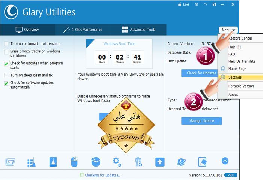Enable Erase privacy tracks on shutdown
This screenshot has width=263, height=180.
pos(6,52)
